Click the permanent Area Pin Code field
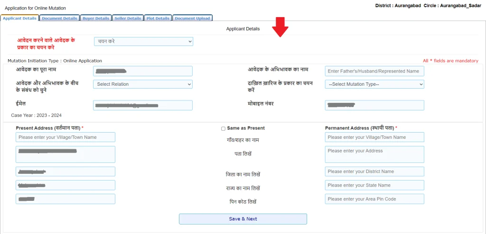 (374, 199)
